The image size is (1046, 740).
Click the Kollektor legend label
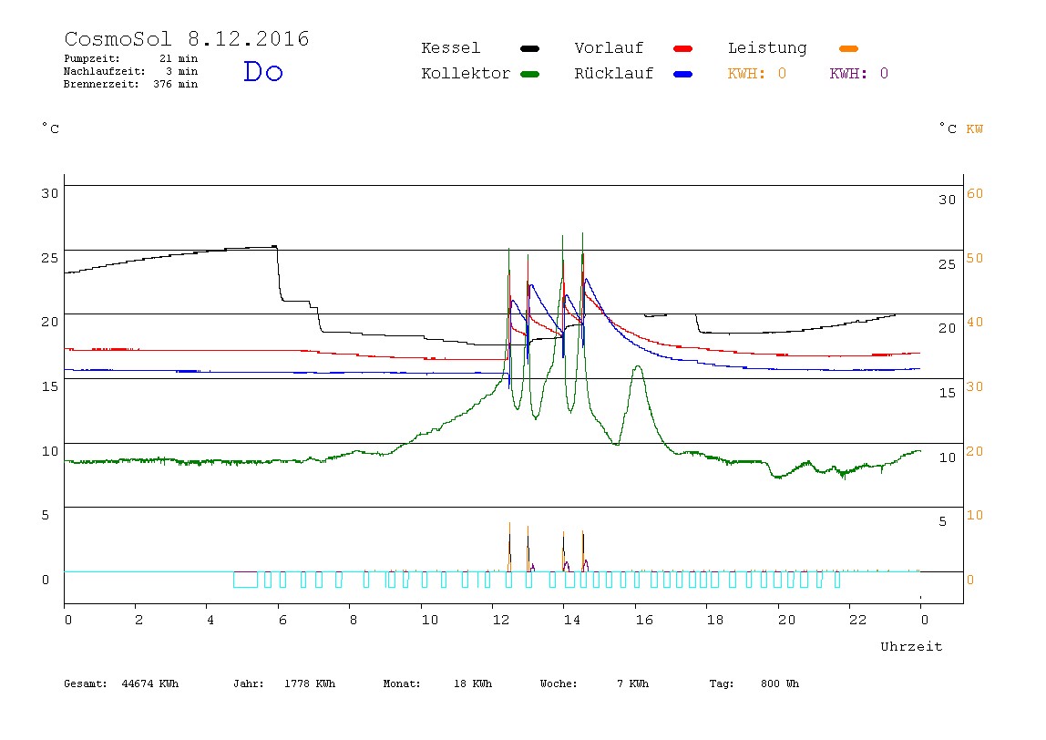pyautogui.click(x=465, y=74)
